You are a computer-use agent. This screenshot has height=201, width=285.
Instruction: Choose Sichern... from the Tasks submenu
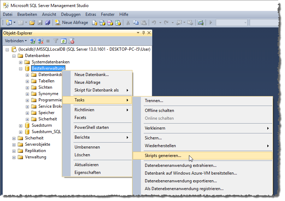pos(153,138)
